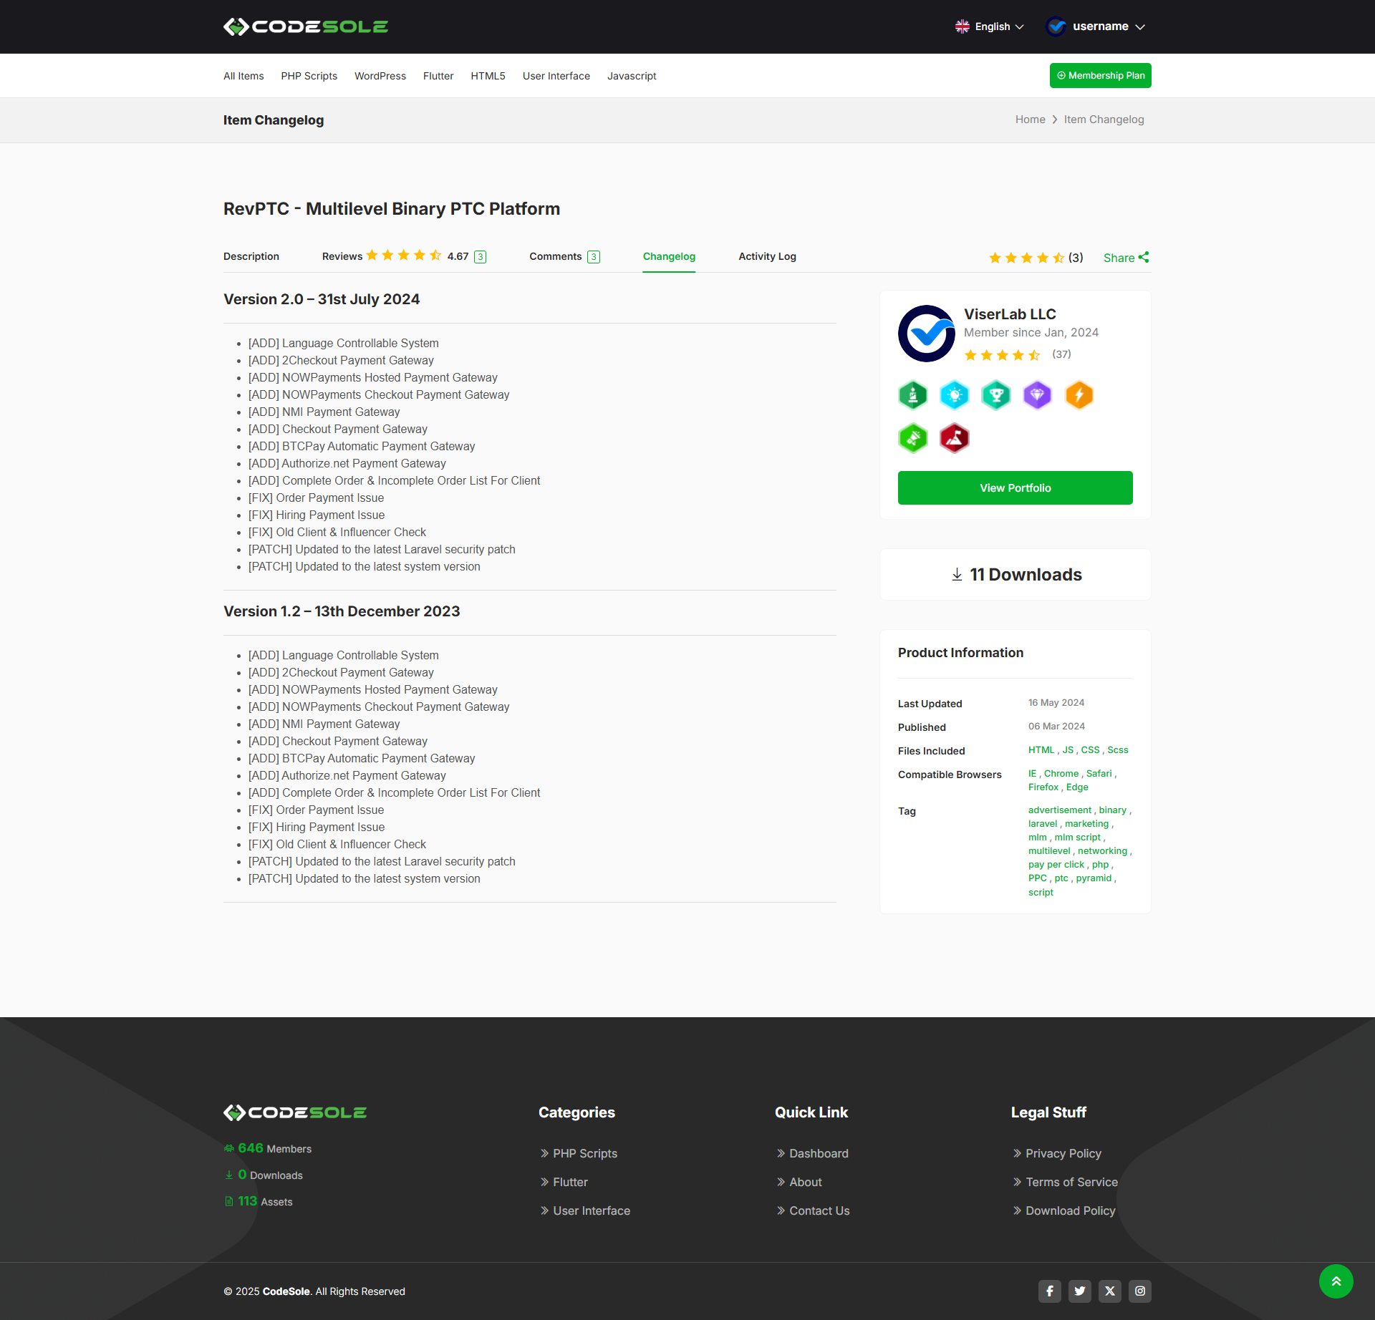Click the View Portfolio button
The height and width of the screenshot is (1320, 1375).
point(1015,487)
